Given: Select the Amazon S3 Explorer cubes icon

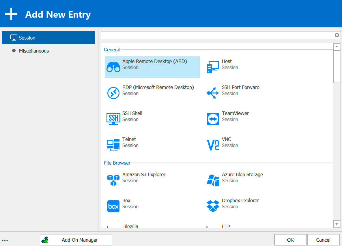Looking at the screenshot, I should tap(113, 180).
